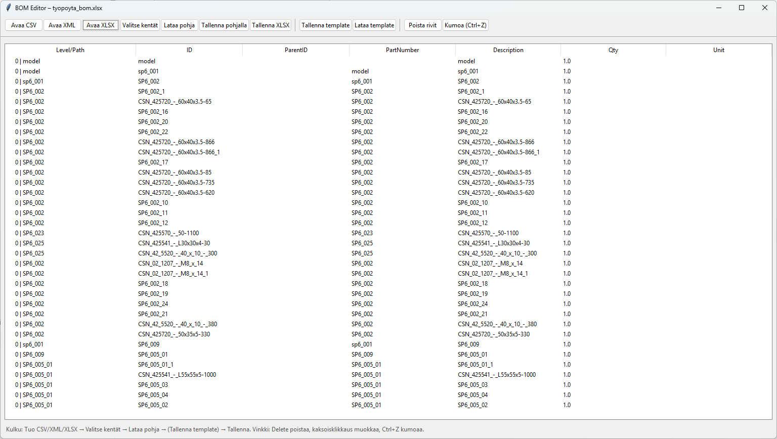Click the Lataa template button
Image resolution: width=777 pixels, height=439 pixels.
click(374, 25)
